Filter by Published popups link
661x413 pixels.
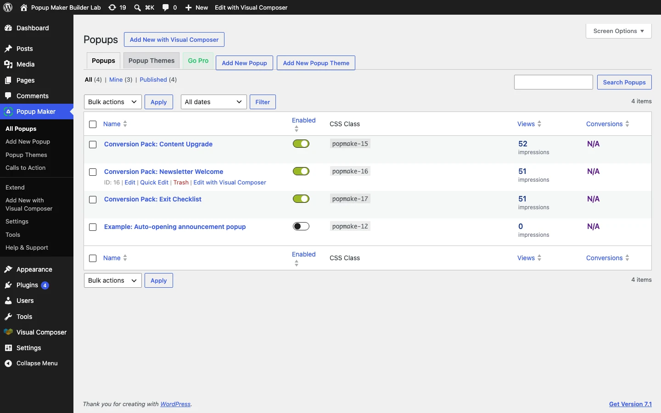[153, 80]
